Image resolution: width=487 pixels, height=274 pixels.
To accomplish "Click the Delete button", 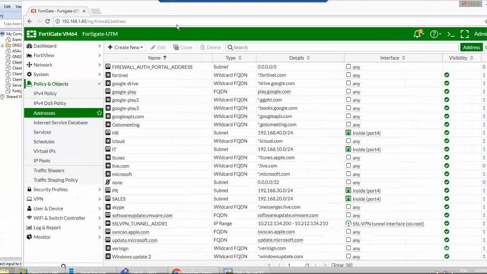I will 210,47.
